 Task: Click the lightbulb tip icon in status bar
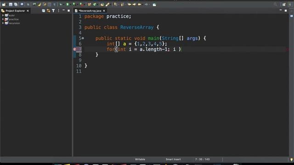(292, 159)
